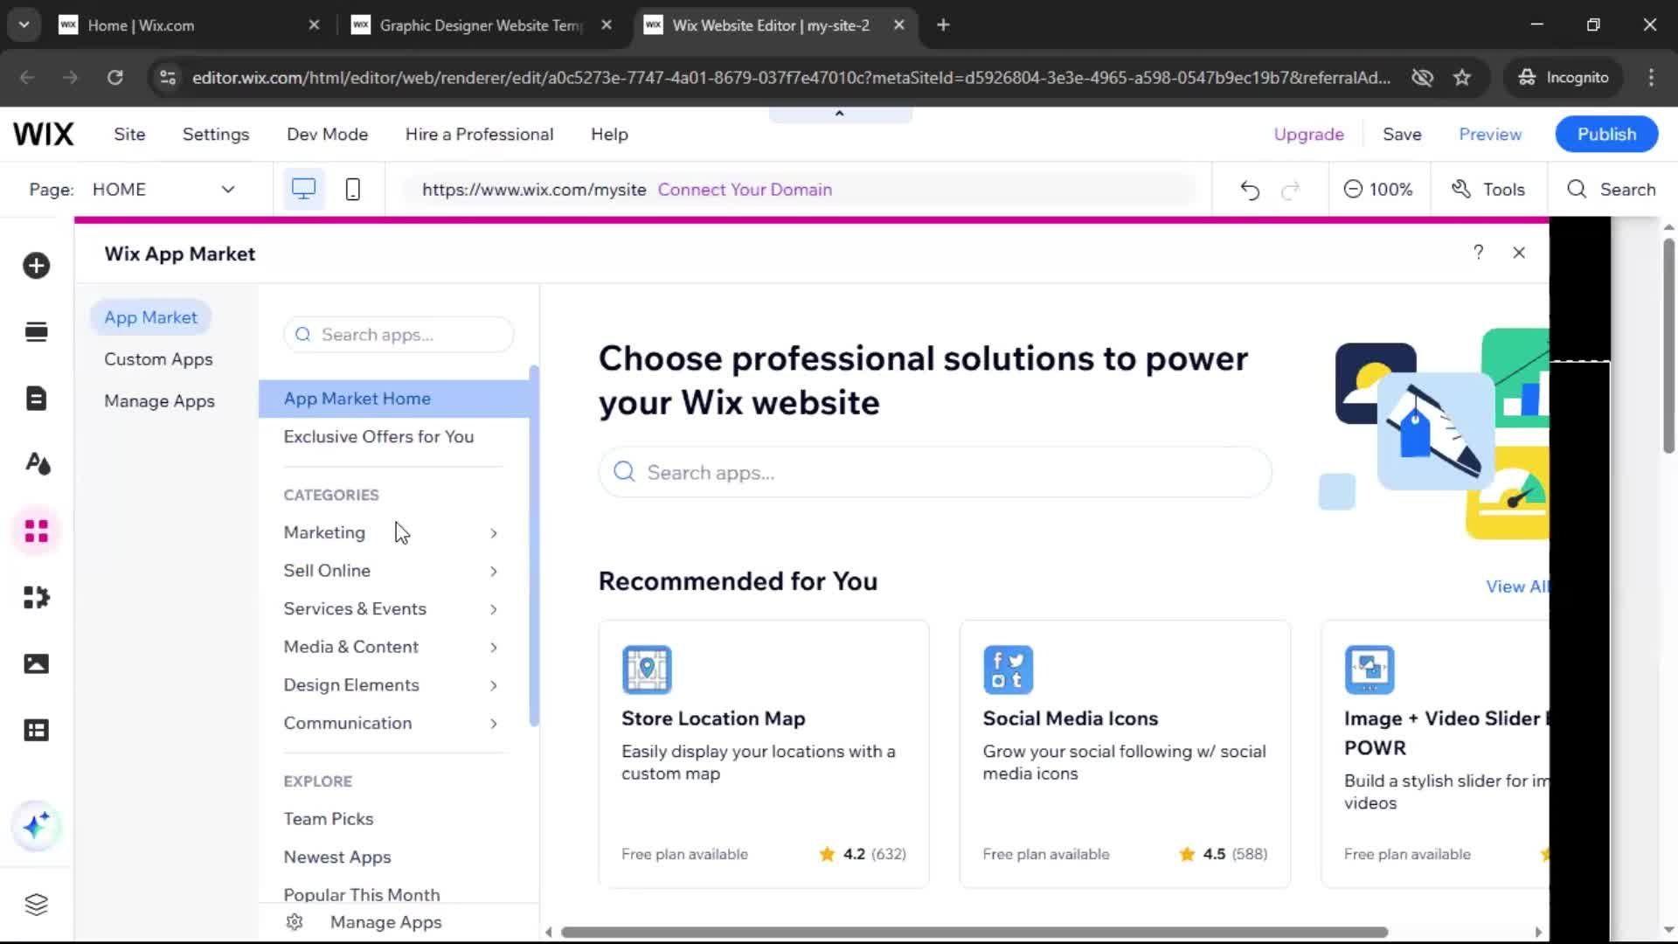Screen dimensions: 1678x944
Task: Click the third-party cookies eye icon
Action: (x=1422, y=77)
